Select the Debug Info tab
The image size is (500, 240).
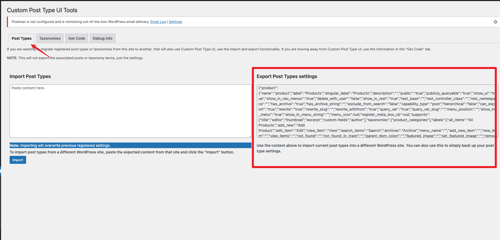(x=102, y=38)
